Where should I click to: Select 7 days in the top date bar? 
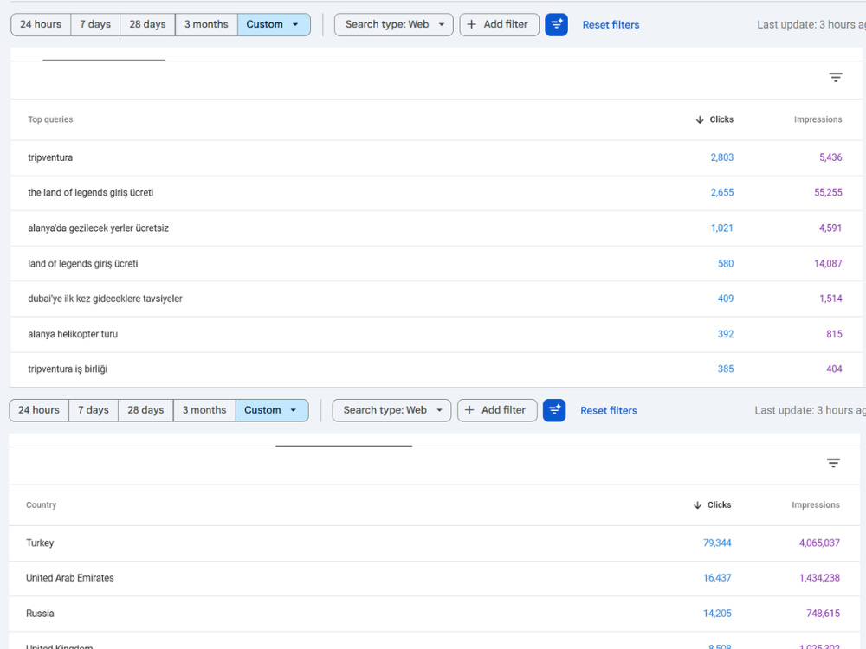tap(95, 25)
